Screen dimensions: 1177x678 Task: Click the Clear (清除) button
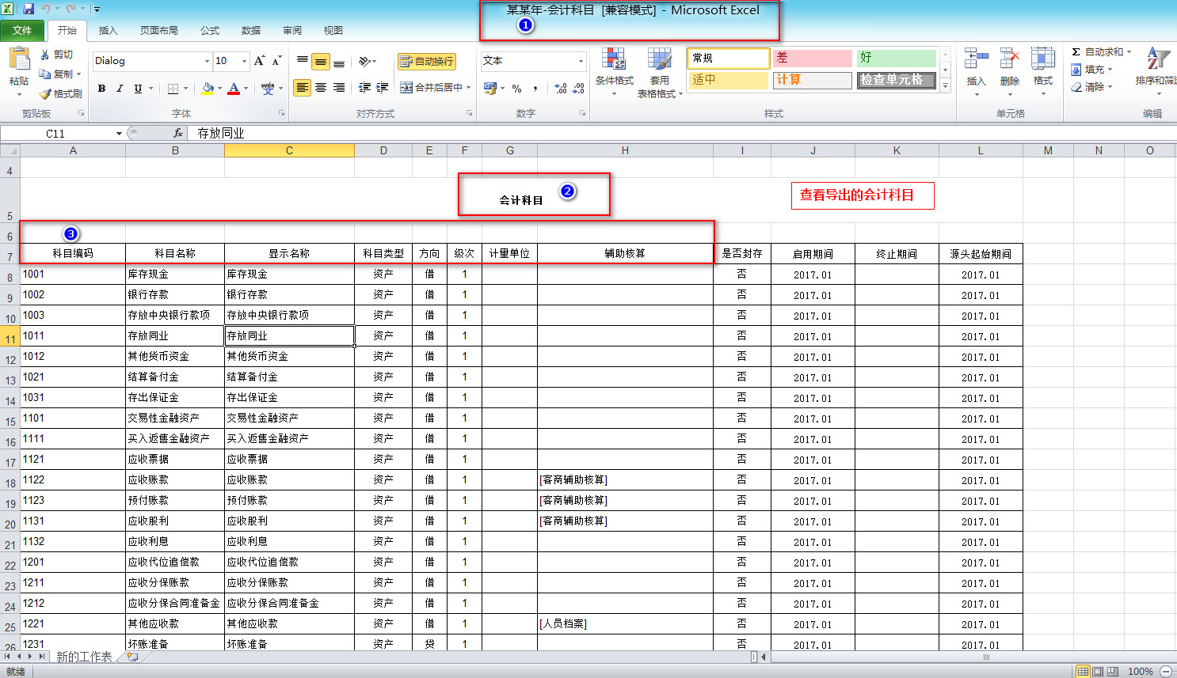coord(1093,87)
